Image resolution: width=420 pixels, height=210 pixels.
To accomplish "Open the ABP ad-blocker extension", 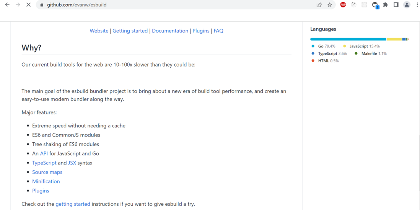I will pyautogui.click(x=343, y=5).
